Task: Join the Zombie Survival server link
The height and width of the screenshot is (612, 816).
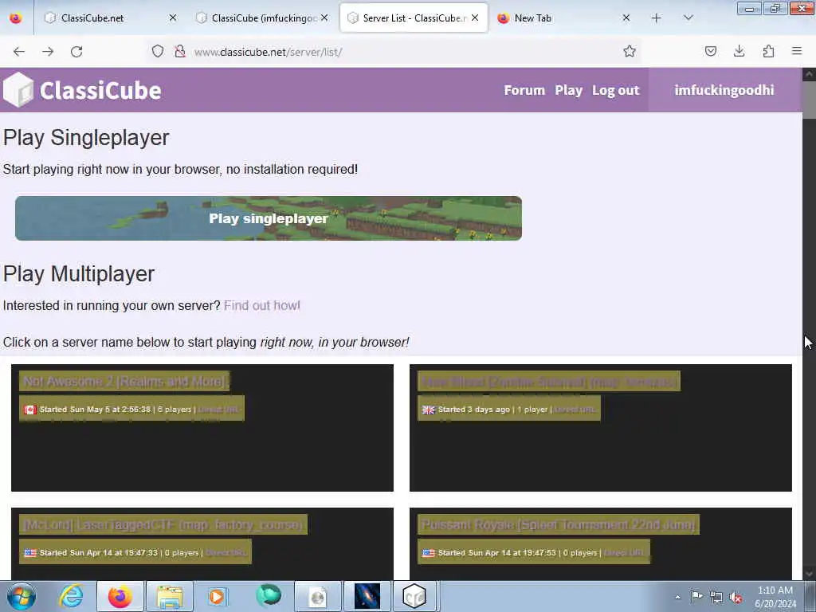Action: [548, 382]
